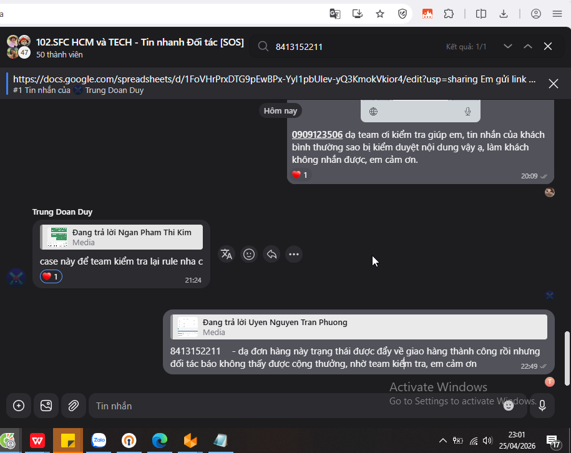571x453 pixels.
Task: Click the install app icon in address bar
Action: tap(357, 14)
